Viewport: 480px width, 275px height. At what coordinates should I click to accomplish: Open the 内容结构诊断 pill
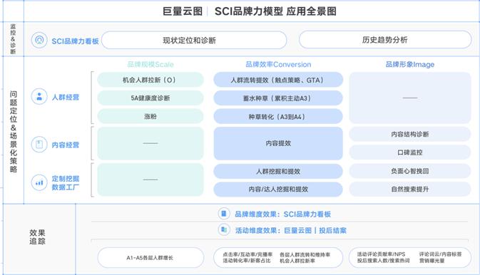(x=410, y=134)
